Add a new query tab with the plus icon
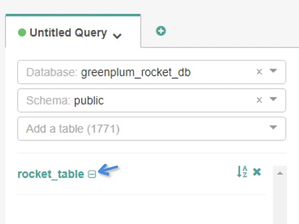Viewport: 299px width, 224px height. click(x=161, y=31)
